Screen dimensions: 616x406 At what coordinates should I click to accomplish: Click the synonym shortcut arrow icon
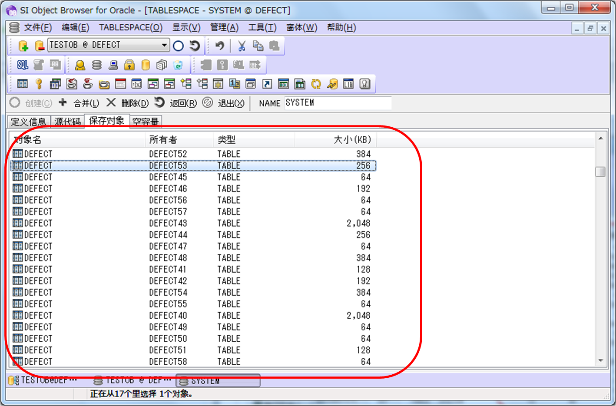267,84
